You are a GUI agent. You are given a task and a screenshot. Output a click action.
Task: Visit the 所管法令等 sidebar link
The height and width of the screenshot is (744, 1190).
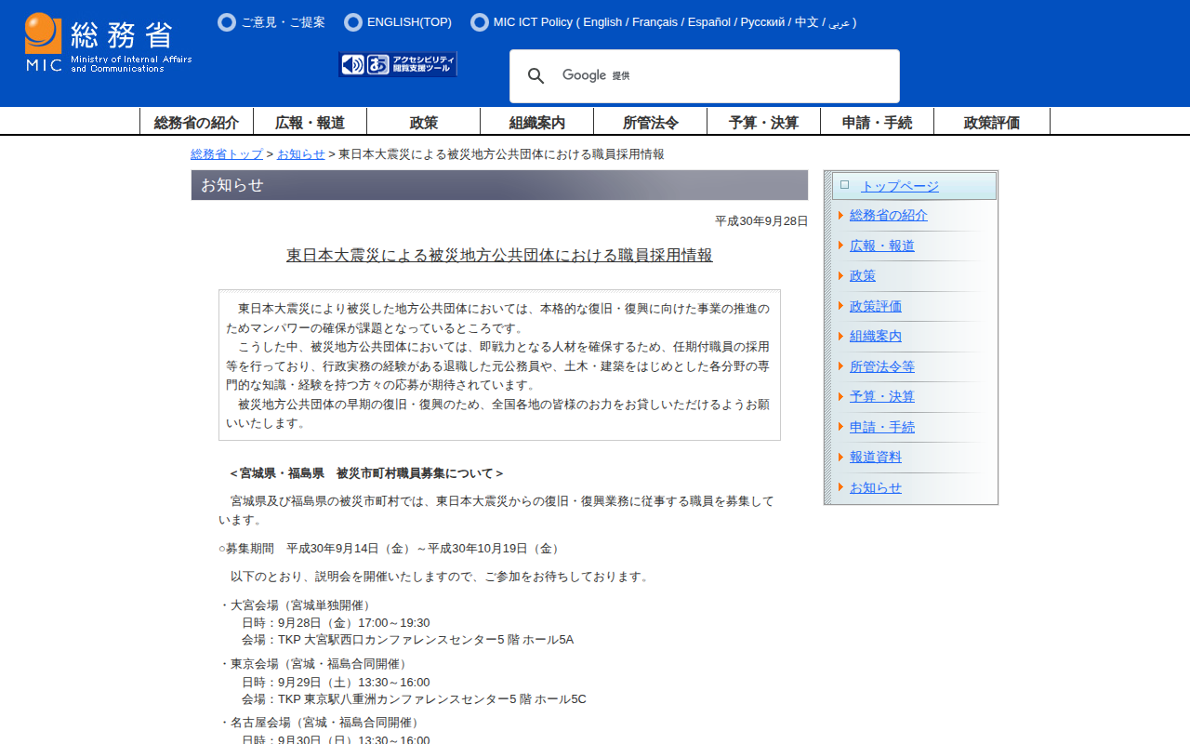point(881,366)
